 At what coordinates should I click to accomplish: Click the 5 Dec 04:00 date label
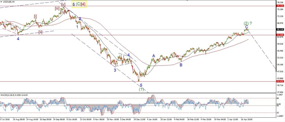(126, 119)
